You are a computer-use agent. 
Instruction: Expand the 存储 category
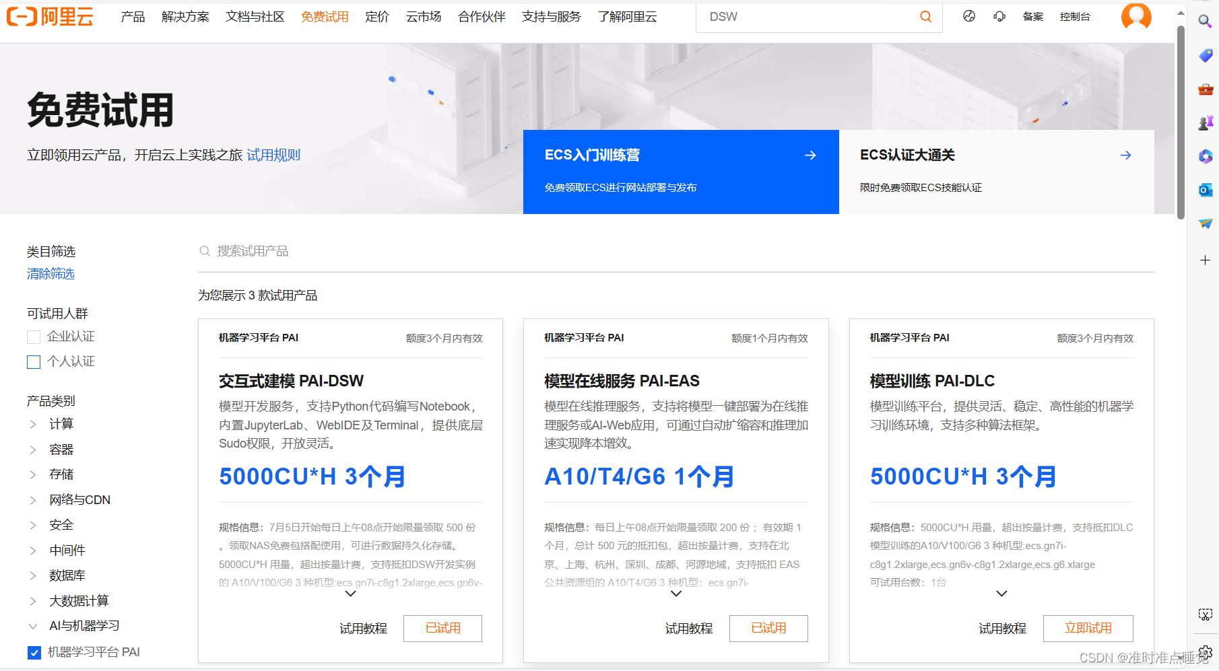click(33, 474)
